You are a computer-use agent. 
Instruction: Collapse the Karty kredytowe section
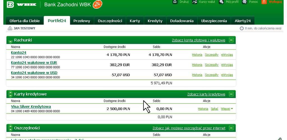coord(231,94)
